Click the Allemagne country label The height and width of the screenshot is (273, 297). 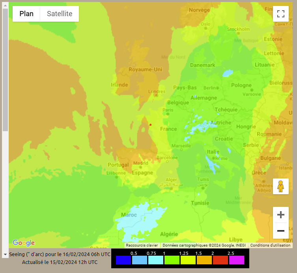(204, 98)
